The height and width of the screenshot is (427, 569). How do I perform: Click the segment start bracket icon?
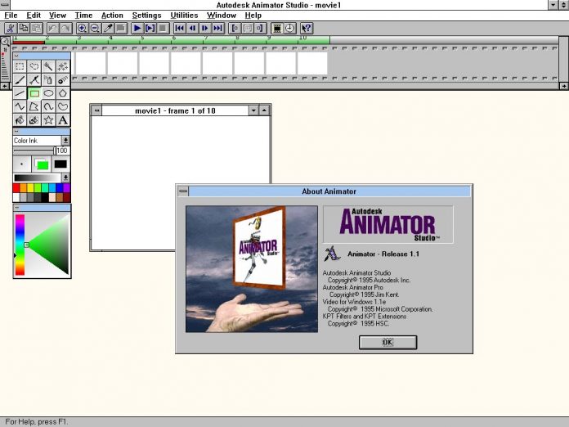[x=235, y=29]
